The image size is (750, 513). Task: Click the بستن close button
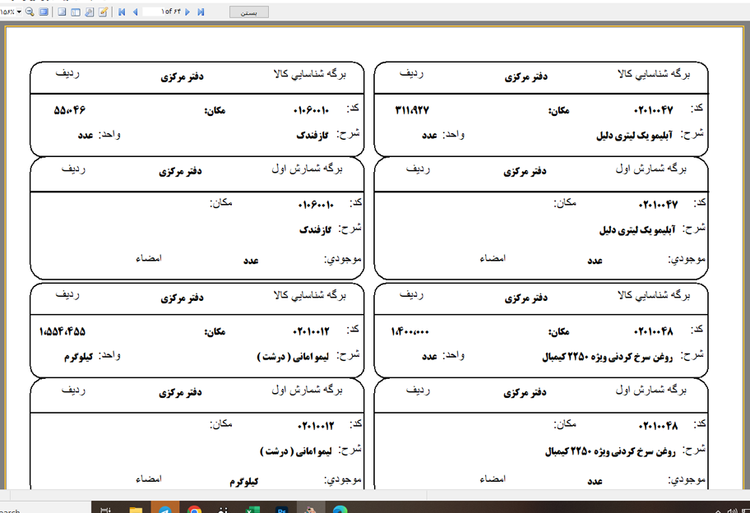[248, 12]
